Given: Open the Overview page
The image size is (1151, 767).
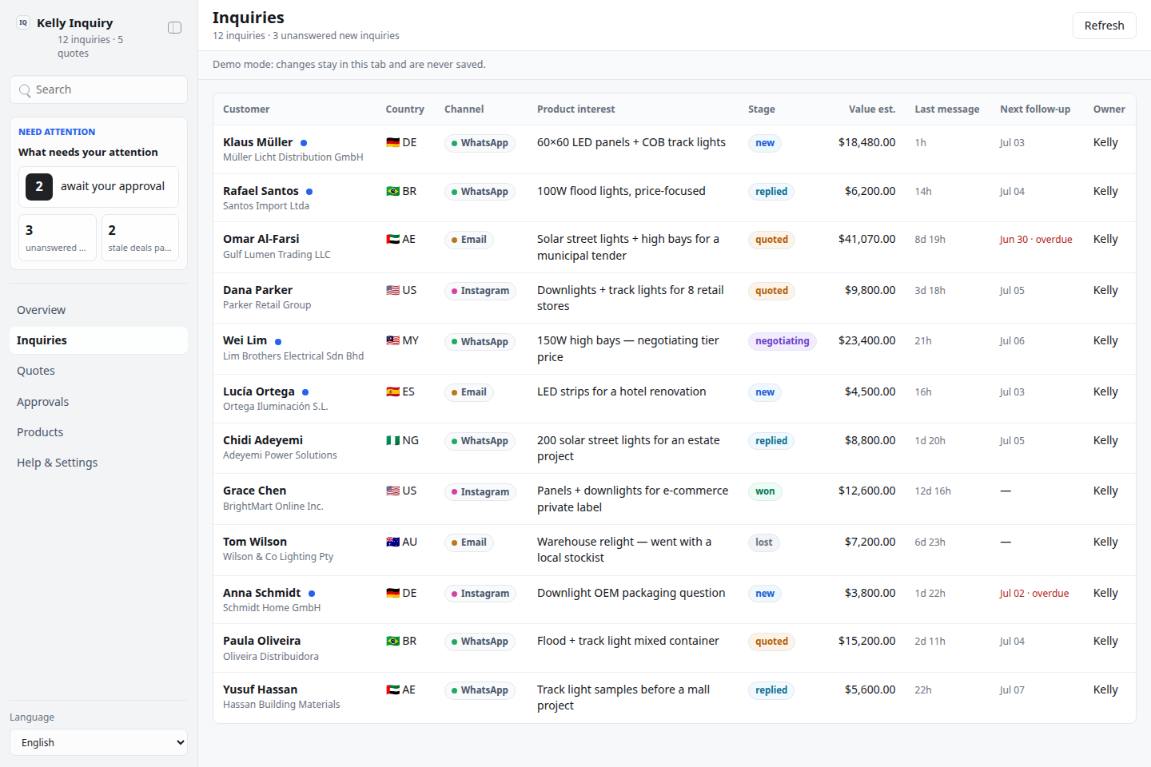Looking at the screenshot, I should (x=98, y=310).
